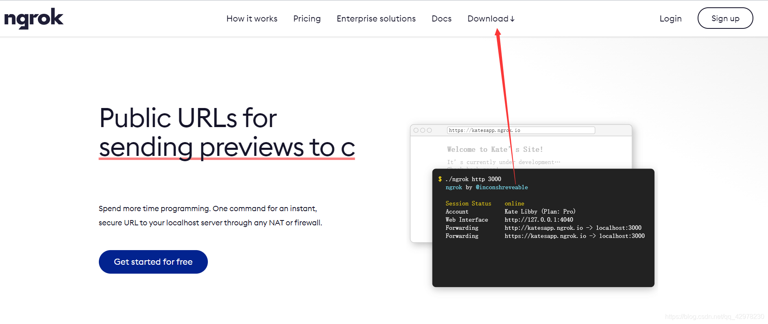Click the illustrated browser address bar

tap(521, 130)
